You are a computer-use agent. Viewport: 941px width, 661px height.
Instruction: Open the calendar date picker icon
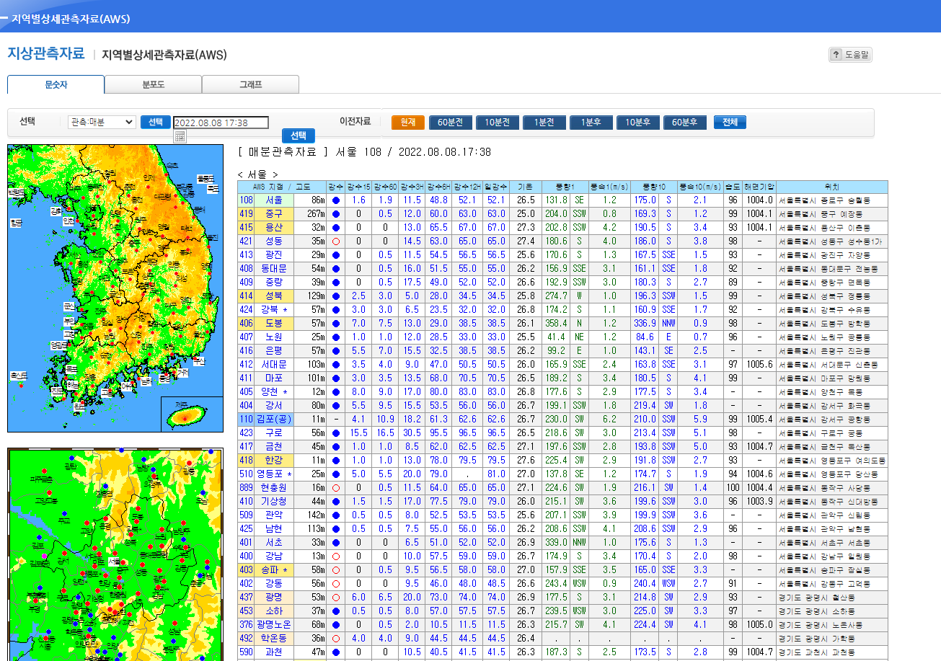(x=180, y=136)
